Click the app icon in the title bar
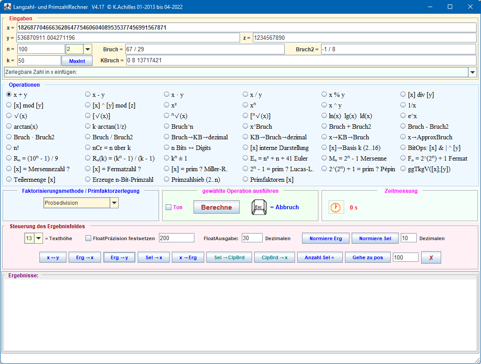Viewport: 481px width, 364px height. click(x=8, y=7)
